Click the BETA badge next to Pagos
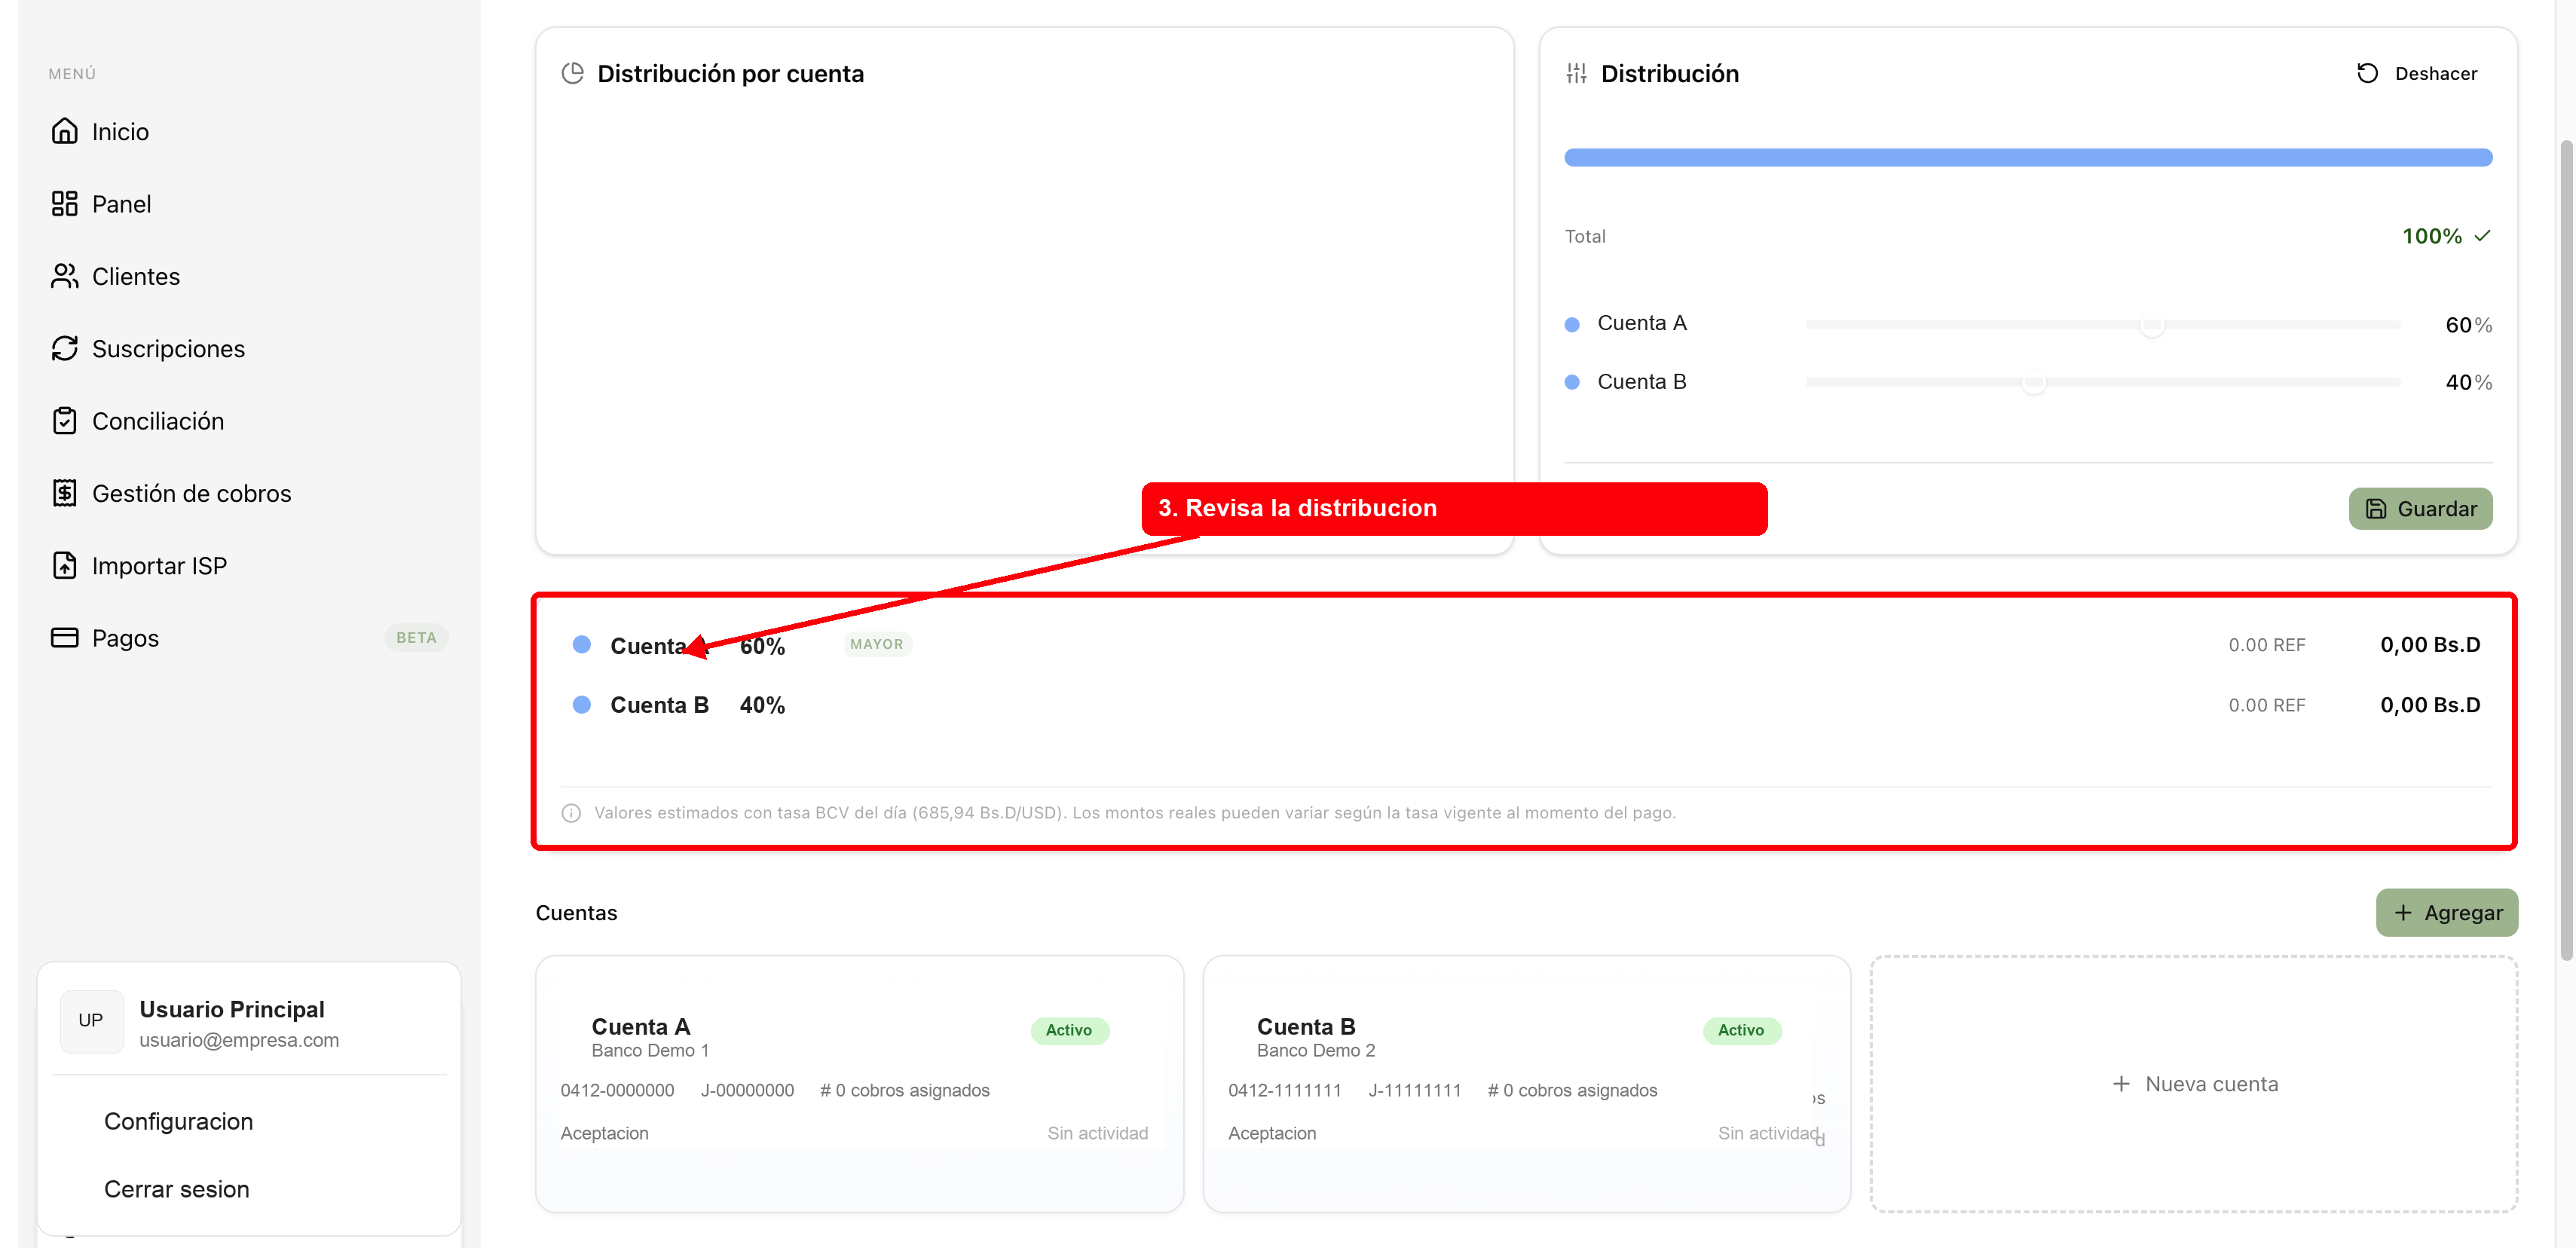This screenshot has width=2576, height=1248. (x=416, y=638)
